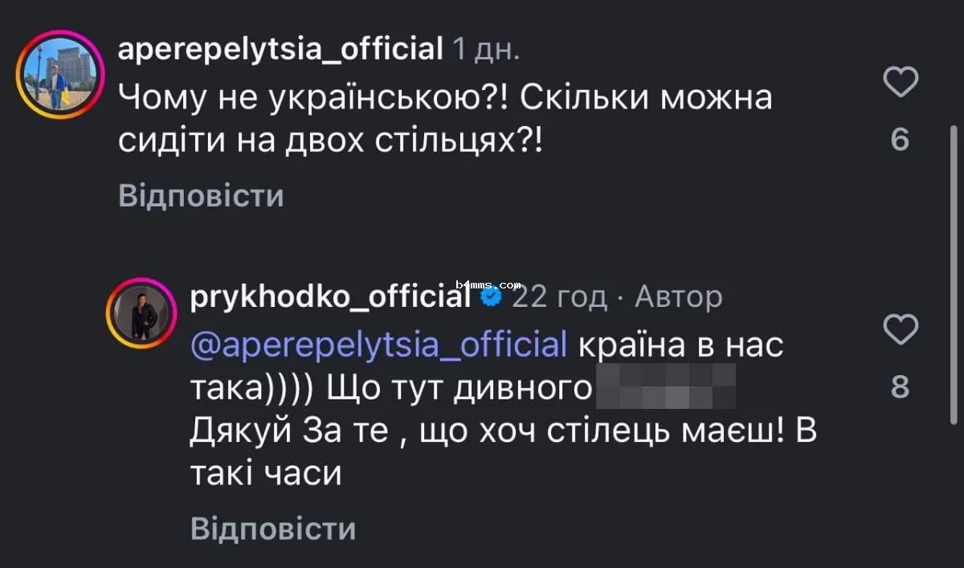Click the '1 дн.' timestamp
Viewport: 964px width, 568px height.
pyautogui.click(x=484, y=48)
